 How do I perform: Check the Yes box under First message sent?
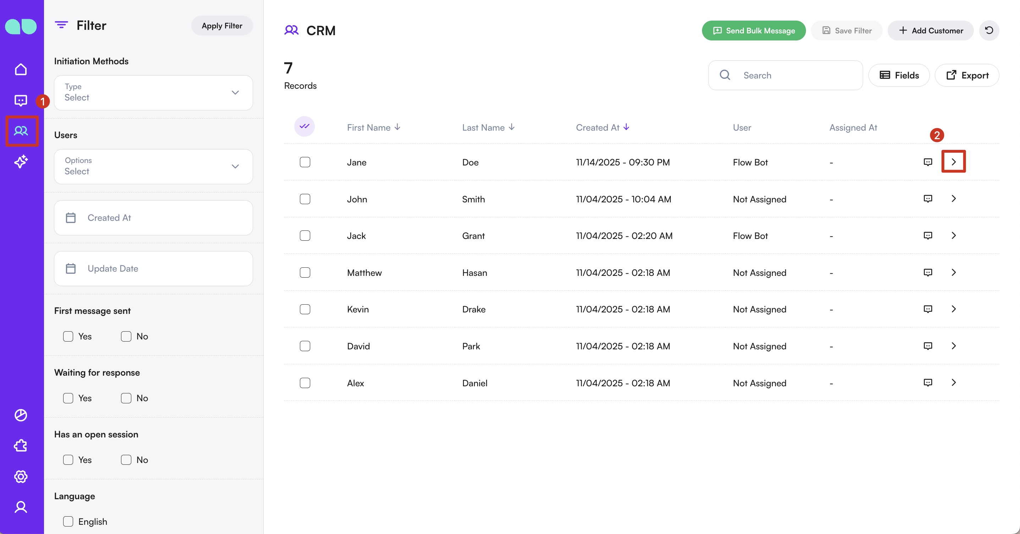coord(68,336)
